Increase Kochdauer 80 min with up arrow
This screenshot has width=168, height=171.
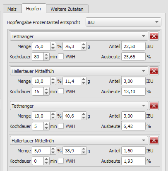pos(46,55)
